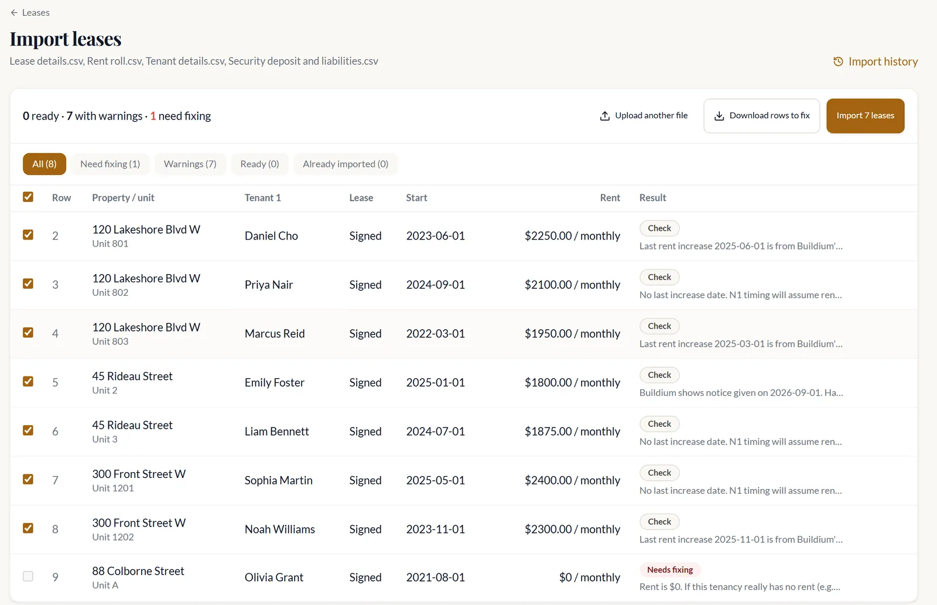Uncheck row 4 Marcus Reid checkbox
This screenshot has height=605, width=937.
28,333
